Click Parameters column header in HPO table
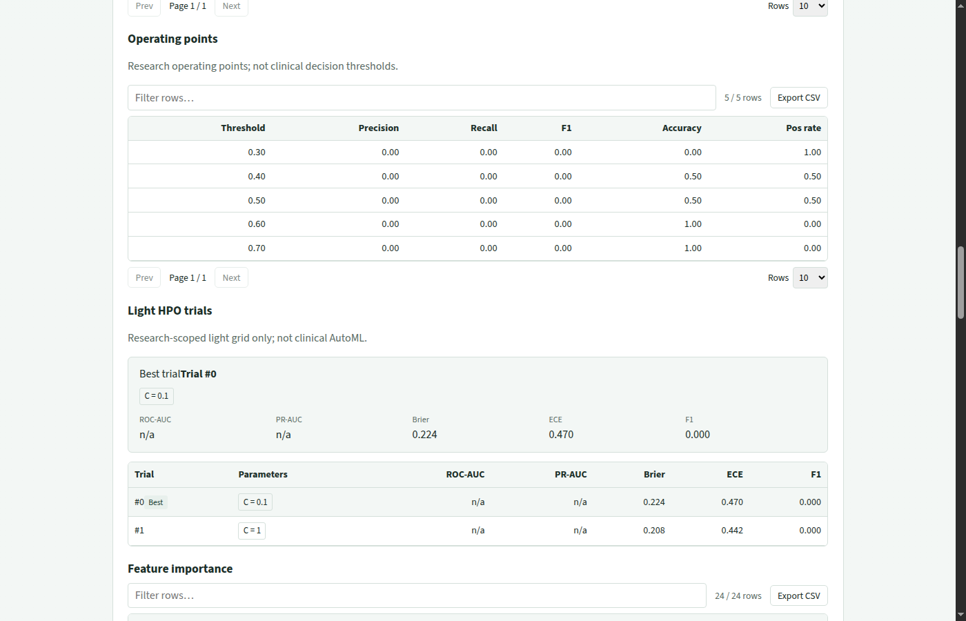This screenshot has width=966, height=621. coord(263,475)
